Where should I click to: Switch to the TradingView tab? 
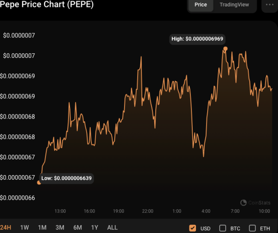click(x=234, y=5)
